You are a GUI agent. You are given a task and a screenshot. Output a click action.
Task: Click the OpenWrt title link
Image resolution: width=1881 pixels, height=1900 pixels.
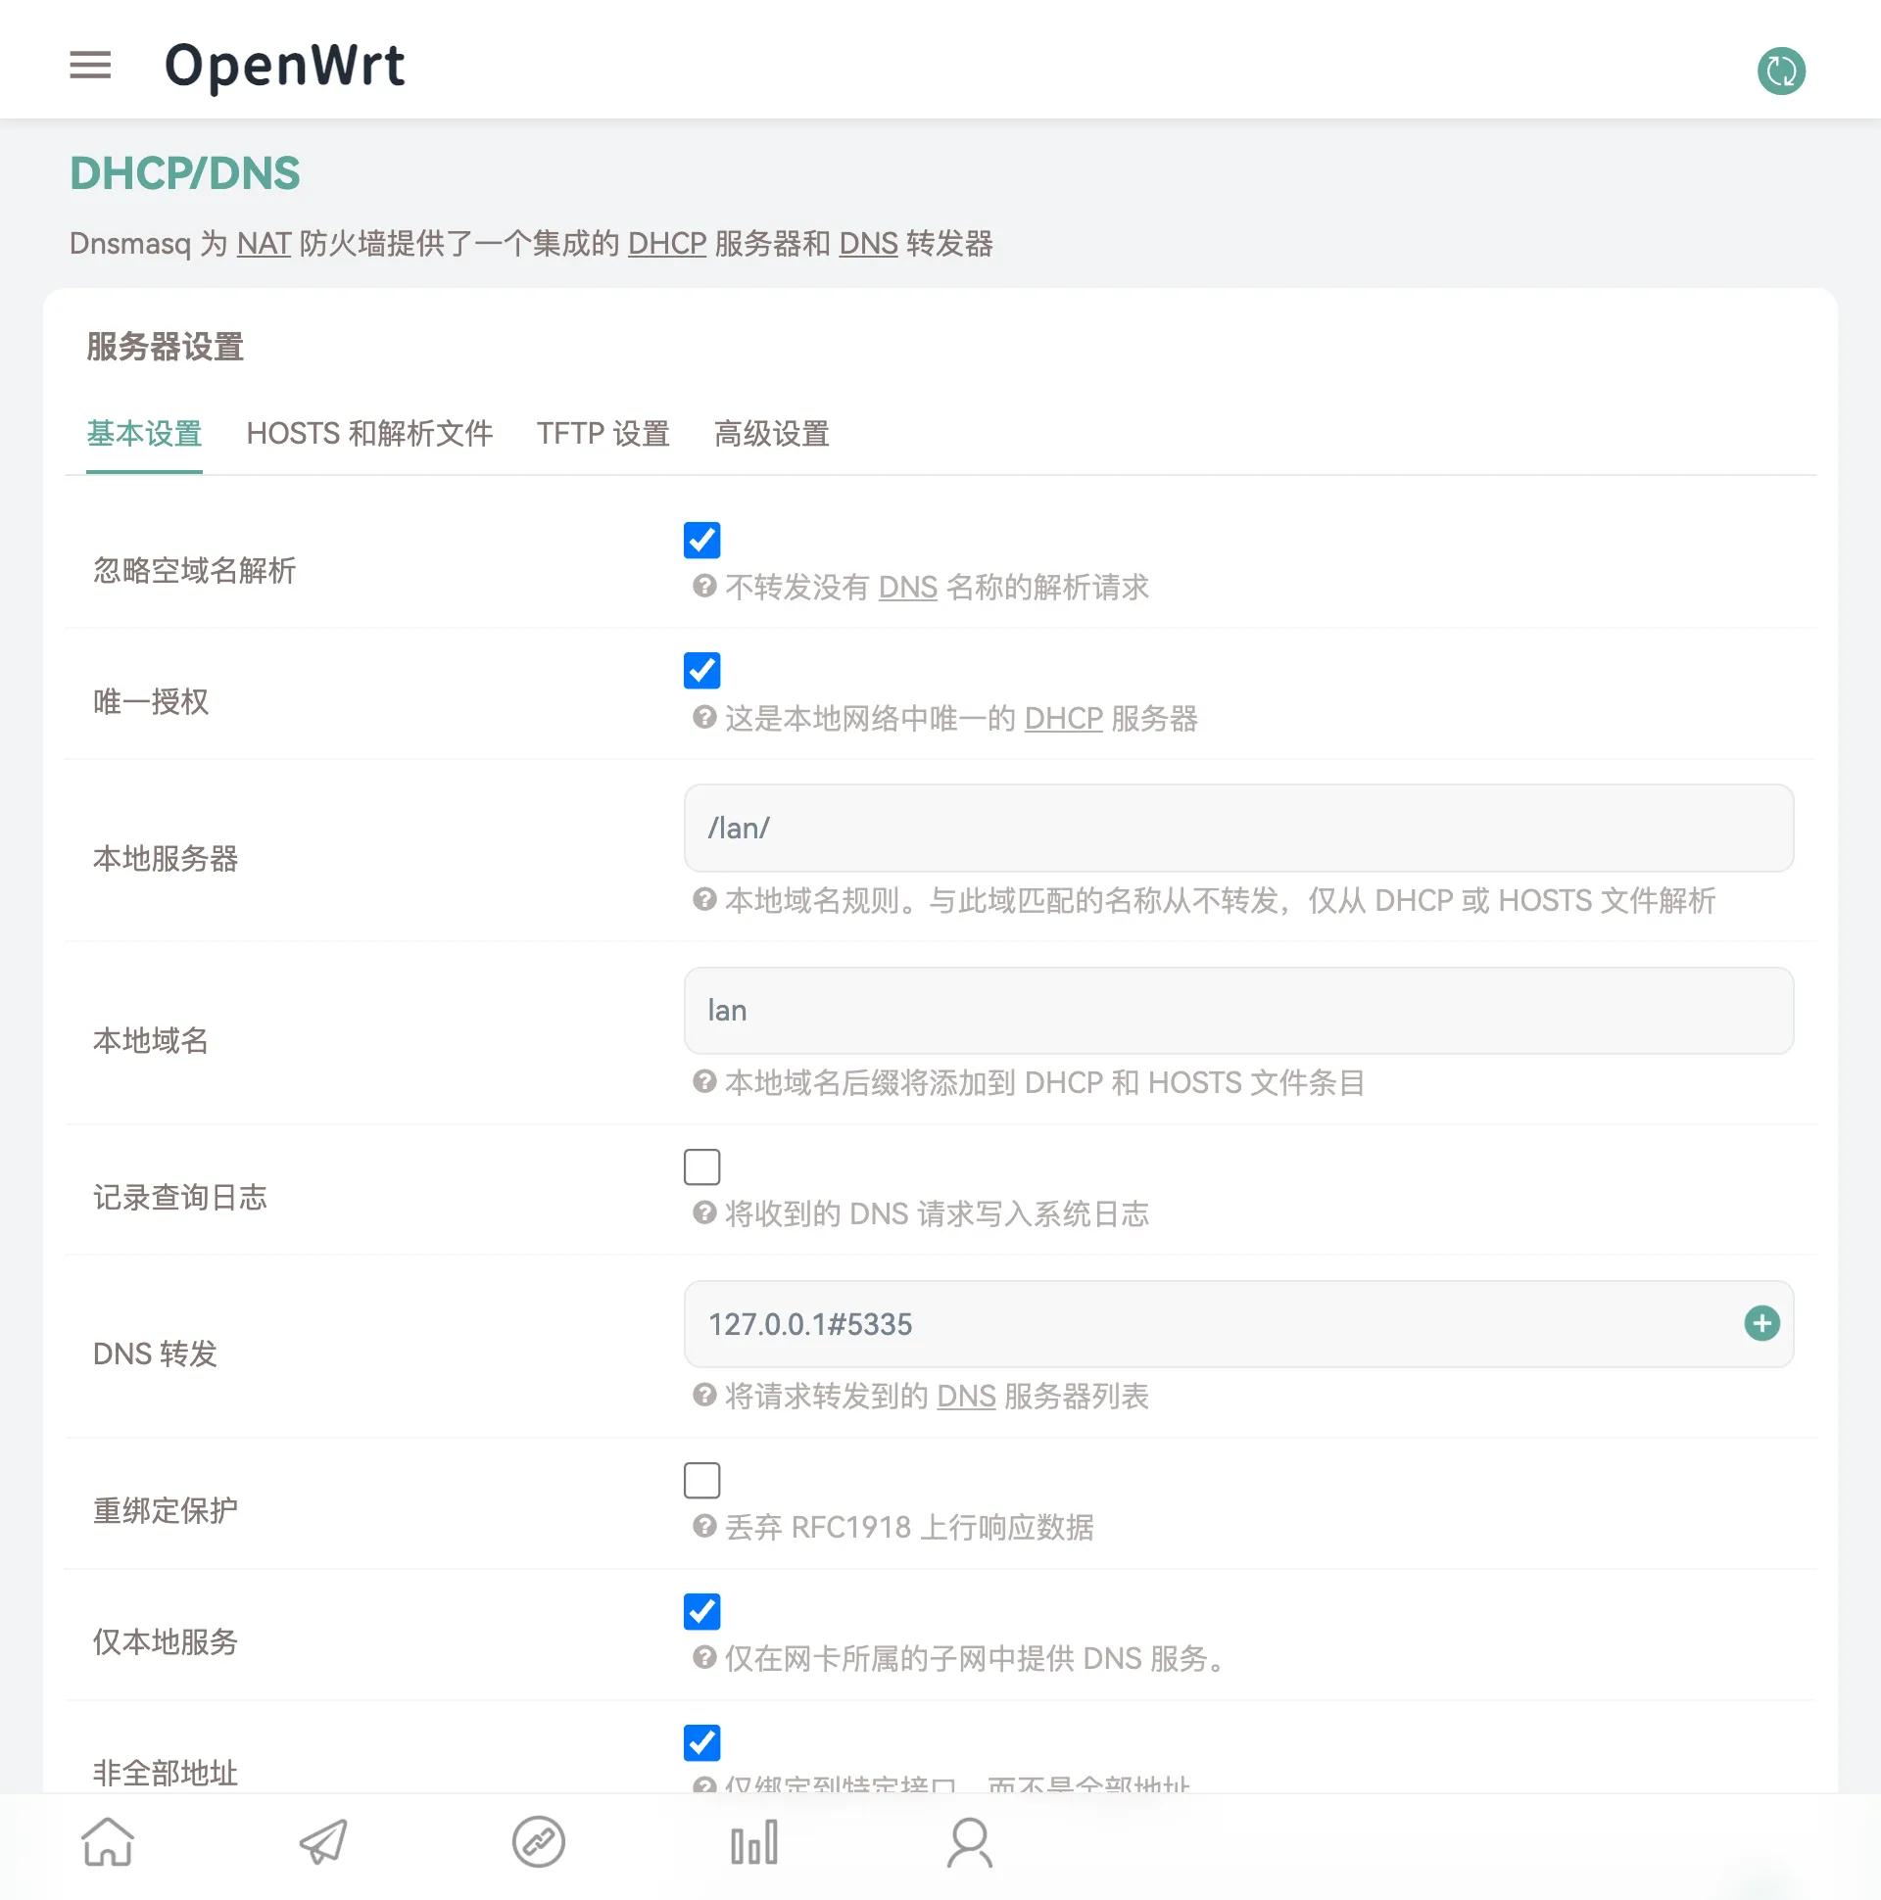click(284, 67)
